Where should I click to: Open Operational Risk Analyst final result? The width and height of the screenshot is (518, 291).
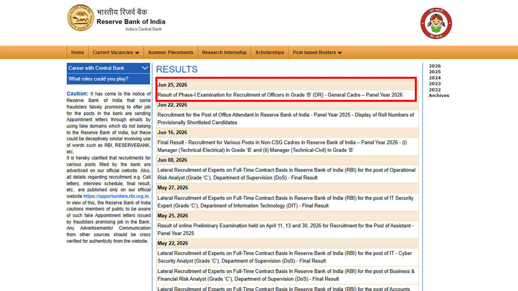[x=287, y=174]
